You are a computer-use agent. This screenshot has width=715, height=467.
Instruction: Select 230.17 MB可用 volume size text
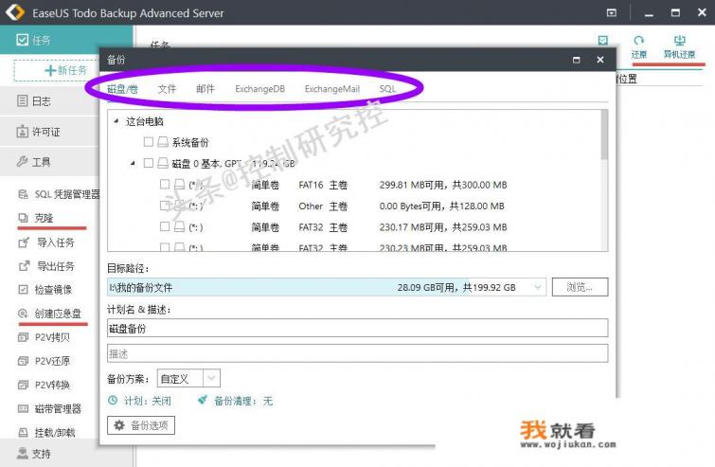[443, 226]
